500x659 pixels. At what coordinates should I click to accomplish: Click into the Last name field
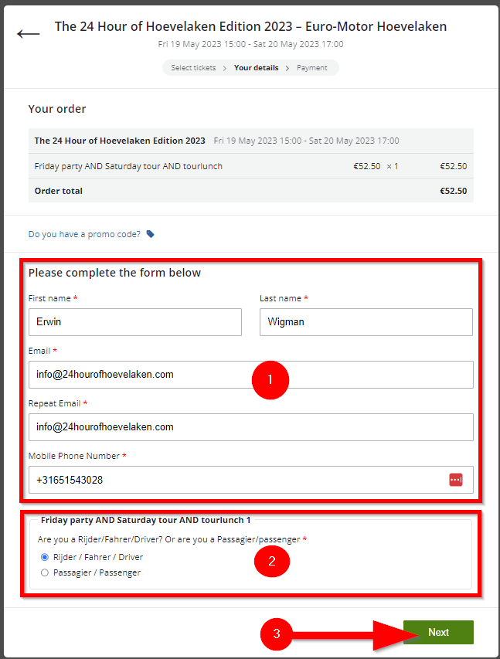(x=366, y=322)
